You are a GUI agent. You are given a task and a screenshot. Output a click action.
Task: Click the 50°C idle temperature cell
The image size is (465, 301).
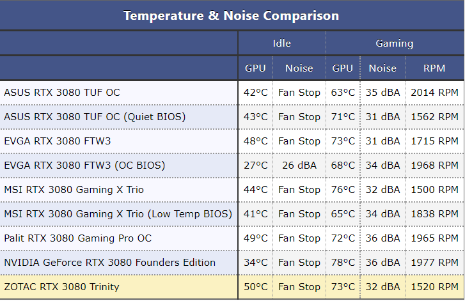255,287
